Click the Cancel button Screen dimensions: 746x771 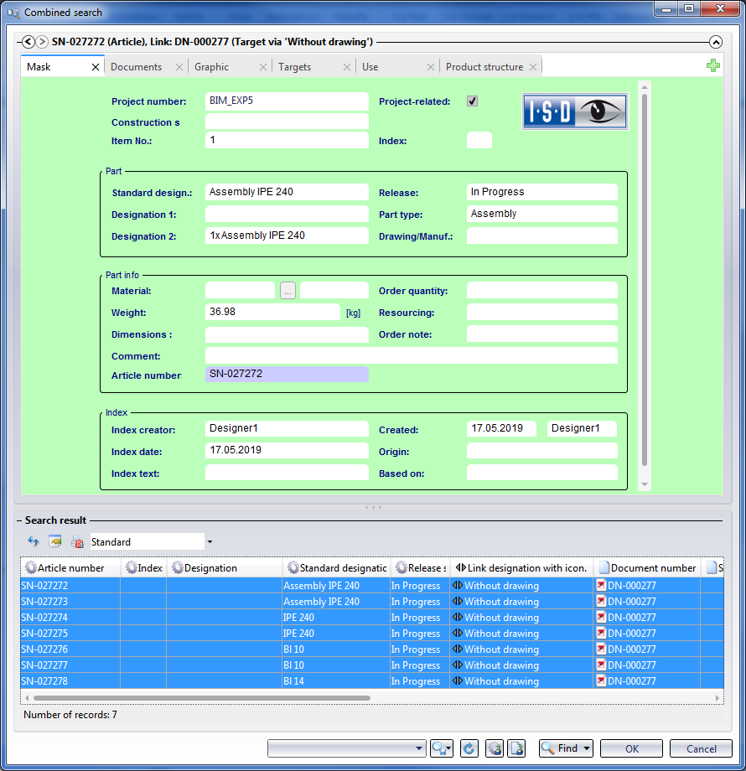pos(701,748)
